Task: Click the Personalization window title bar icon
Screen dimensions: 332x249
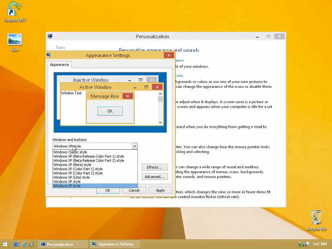Action: (50, 36)
